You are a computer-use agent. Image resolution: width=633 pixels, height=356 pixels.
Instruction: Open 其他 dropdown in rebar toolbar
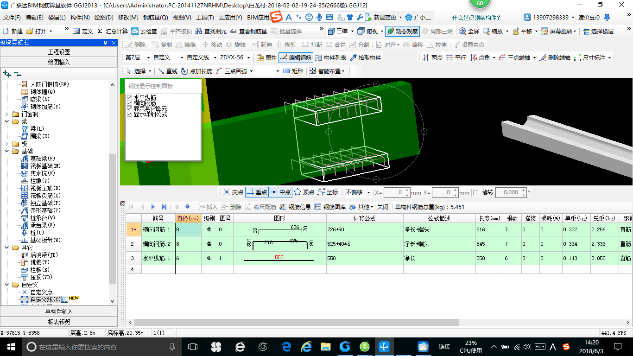coord(362,207)
